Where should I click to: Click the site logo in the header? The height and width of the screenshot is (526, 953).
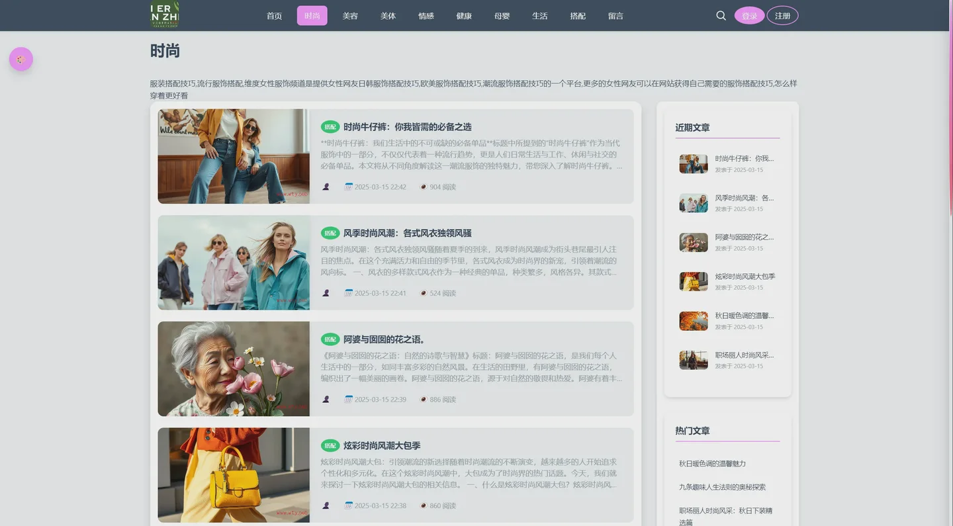pos(164,15)
